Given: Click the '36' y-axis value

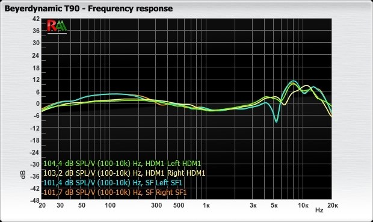Looking at the screenshot, I should (x=36, y=31).
